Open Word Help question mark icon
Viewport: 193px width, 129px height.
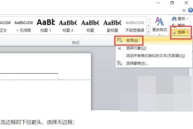pyautogui.click(x=190, y=10)
